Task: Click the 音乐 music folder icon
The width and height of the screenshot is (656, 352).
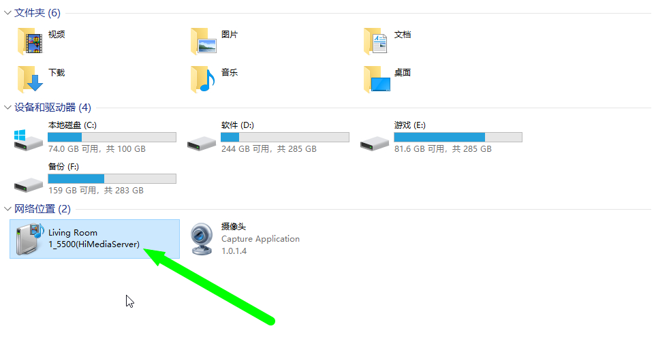Action: click(x=203, y=79)
